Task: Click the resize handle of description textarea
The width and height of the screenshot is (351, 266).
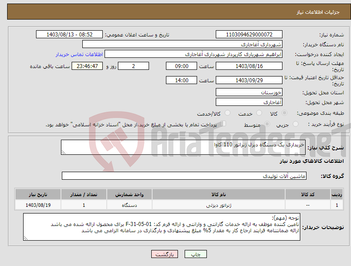Action: tap(64, 152)
